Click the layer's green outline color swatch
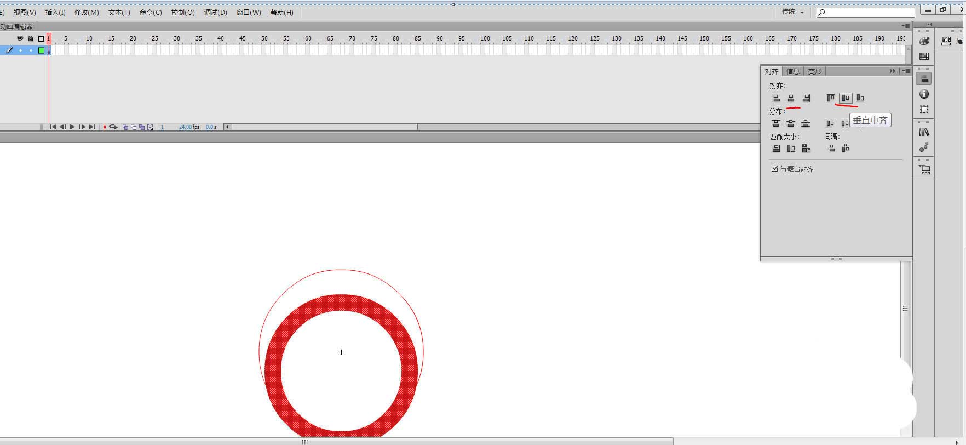The image size is (966, 445). pyautogui.click(x=41, y=50)
